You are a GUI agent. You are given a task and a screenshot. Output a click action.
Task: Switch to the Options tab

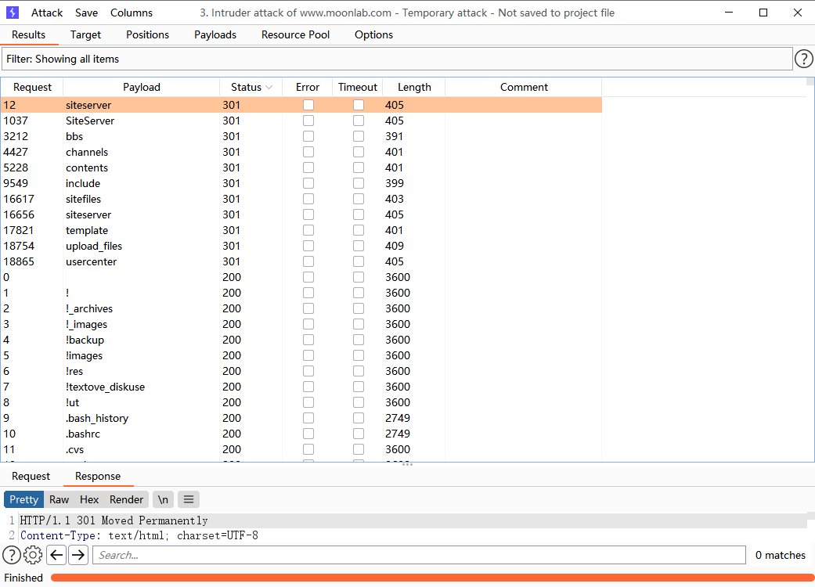[373, 34]
